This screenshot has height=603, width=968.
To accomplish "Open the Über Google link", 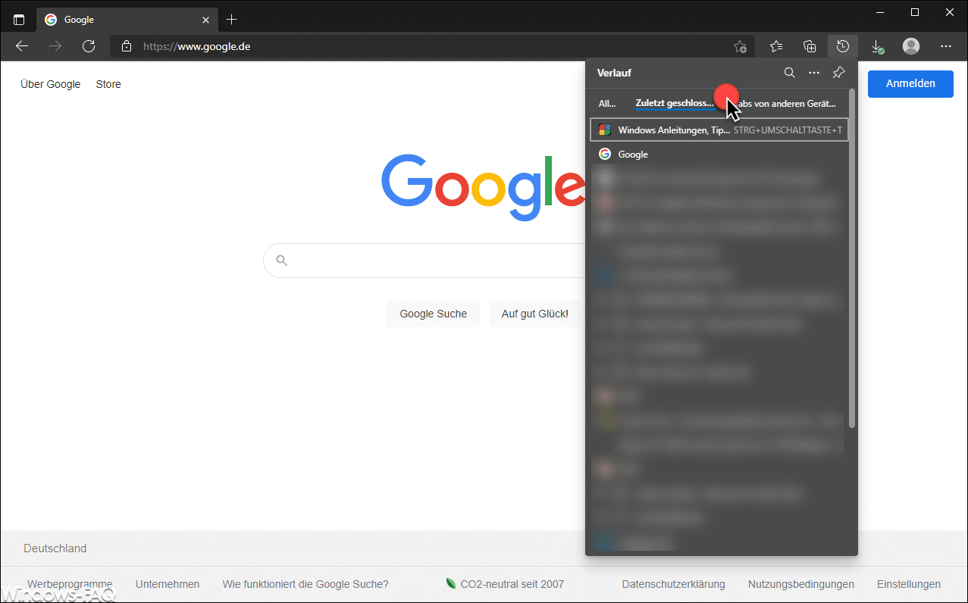I will pos(50,84).
